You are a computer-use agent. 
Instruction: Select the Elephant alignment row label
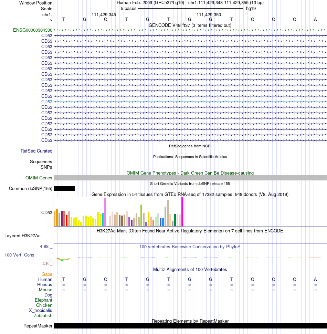(43, 300)
